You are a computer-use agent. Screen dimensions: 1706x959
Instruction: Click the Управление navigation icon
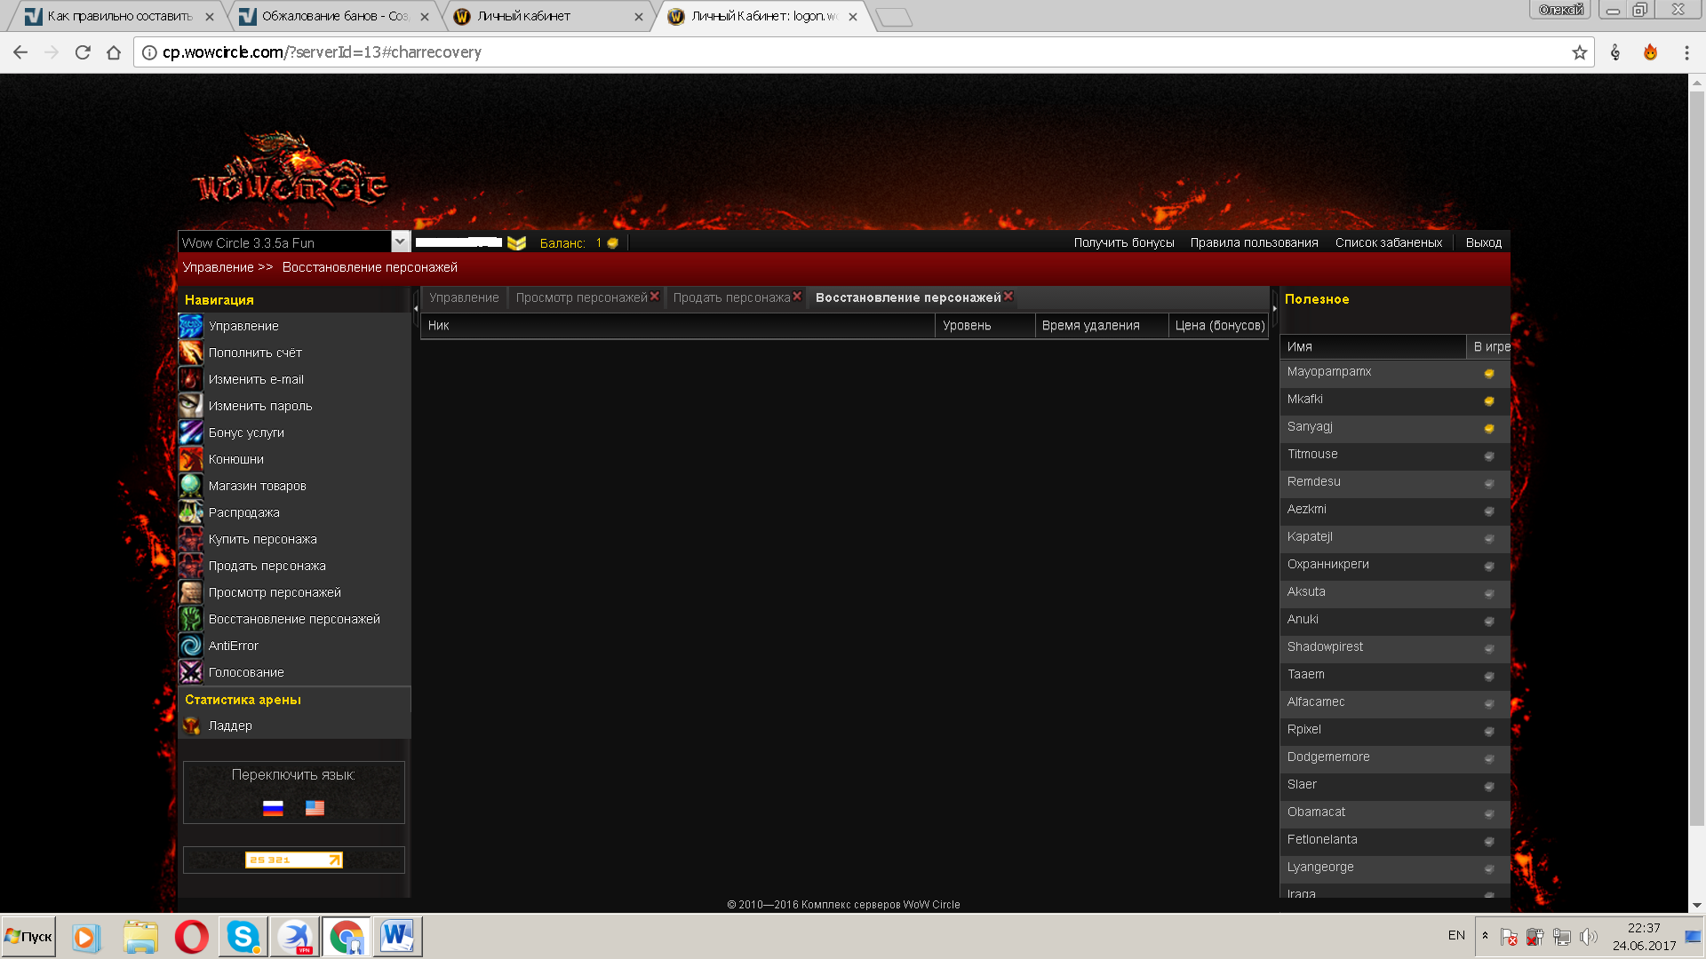pos(190,326)
